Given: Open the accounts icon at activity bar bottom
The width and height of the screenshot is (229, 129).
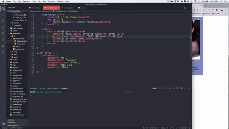Looking at the screenshot, I should pos(3,123).
